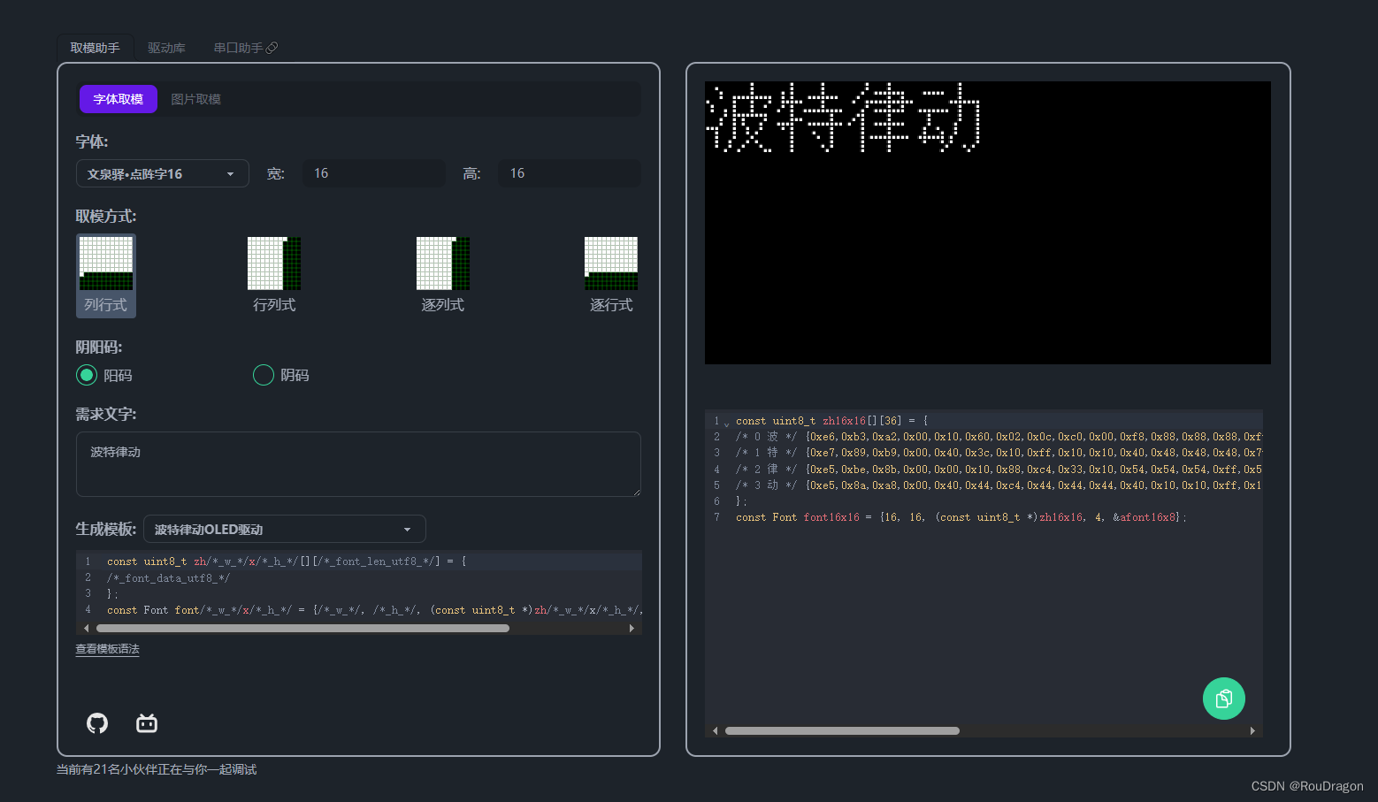Click '当前有21名小伙伴正在与你一起调试' status text
The width and height of the screenshot is (1378, 802).
(157, 769)
